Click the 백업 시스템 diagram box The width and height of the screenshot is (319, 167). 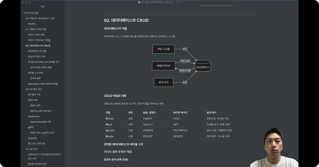(x=163, y=49)
